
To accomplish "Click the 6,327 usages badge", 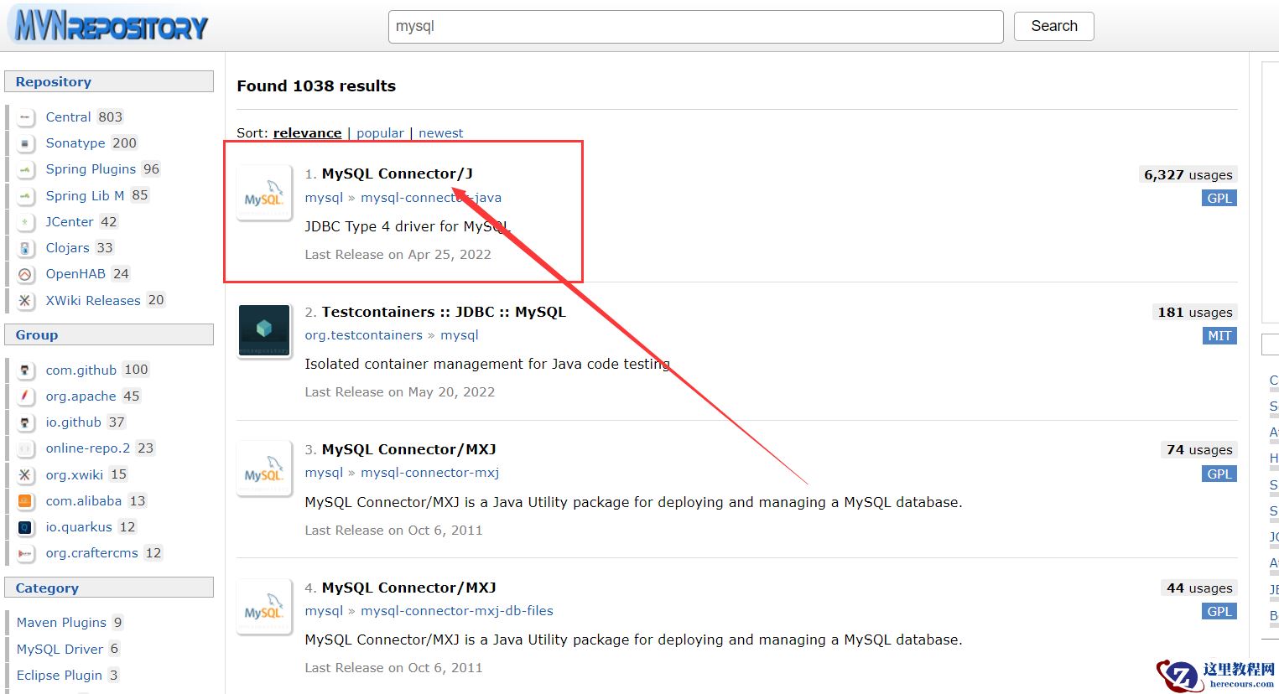I will (1188, 174).
